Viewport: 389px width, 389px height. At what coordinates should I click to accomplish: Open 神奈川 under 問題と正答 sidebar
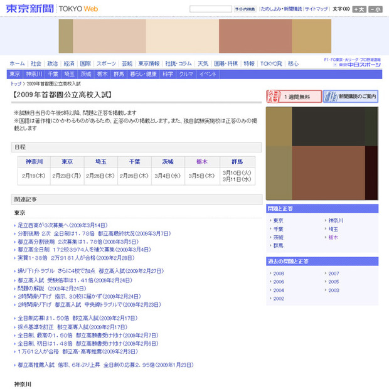336,221
